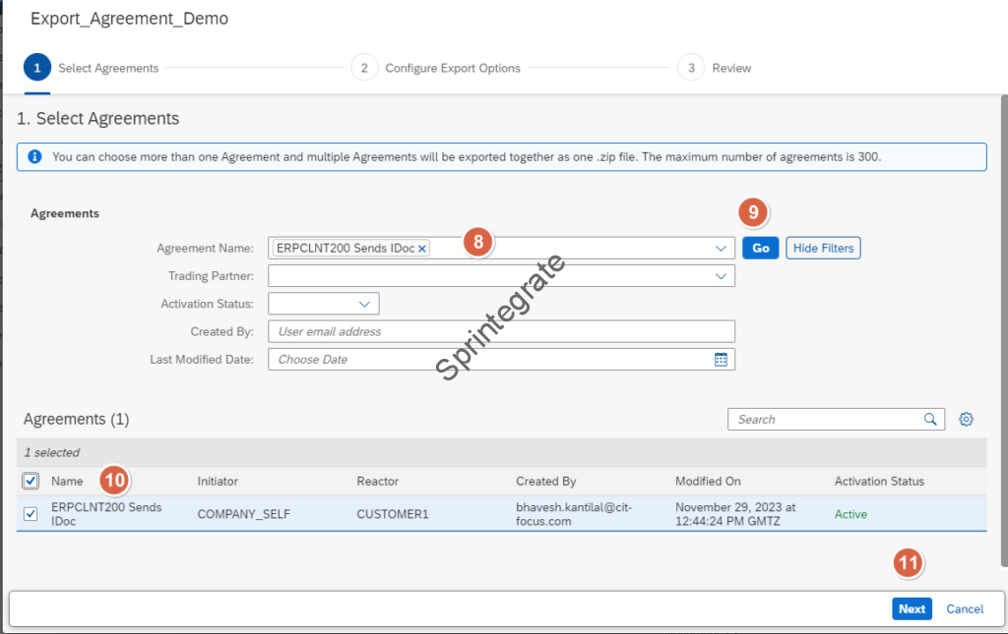Toggle the select-all agreements checkbox
Image resolution: width=1008 pixels, height=634 pixels.
31,482
